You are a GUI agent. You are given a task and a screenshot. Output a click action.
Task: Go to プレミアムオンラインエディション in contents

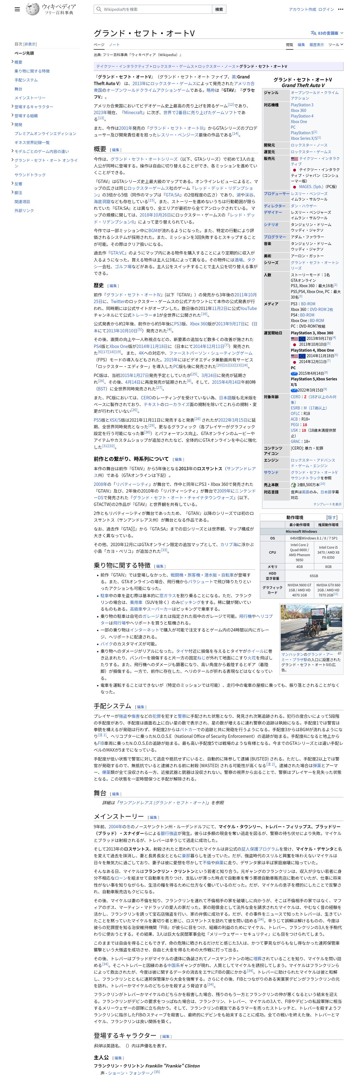click(45, 134)
